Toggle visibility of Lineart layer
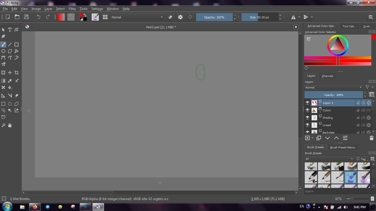This screenshot has height=211, width=376. (x=307, y=125)
